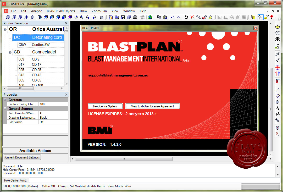This screenshot has height=192, width=283.
Task: Collapse the OR Orica Austral tree node
Action: pos(5,29)
